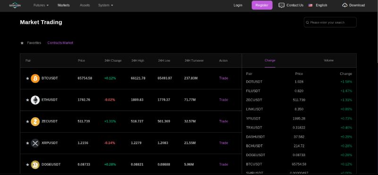
Task: Click Trade for BTCUSDT
Action: (223, 78)
